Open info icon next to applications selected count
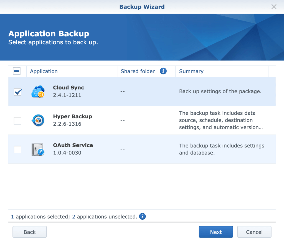This screenshot has width=284, height=241. [x=142, y=217]
